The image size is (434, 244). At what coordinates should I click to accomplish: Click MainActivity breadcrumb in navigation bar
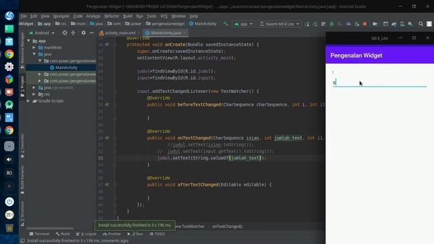[x=203, y=24]
